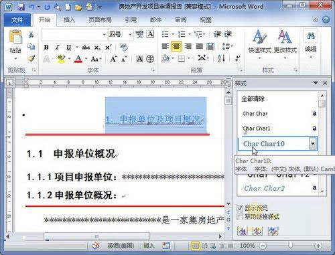
Task: Click the Clear Formatting icon
Action: 123,48
